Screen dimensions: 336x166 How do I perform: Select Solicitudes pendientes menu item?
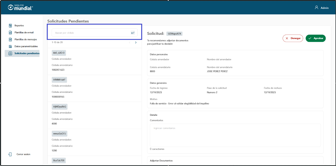coord(22,53)
